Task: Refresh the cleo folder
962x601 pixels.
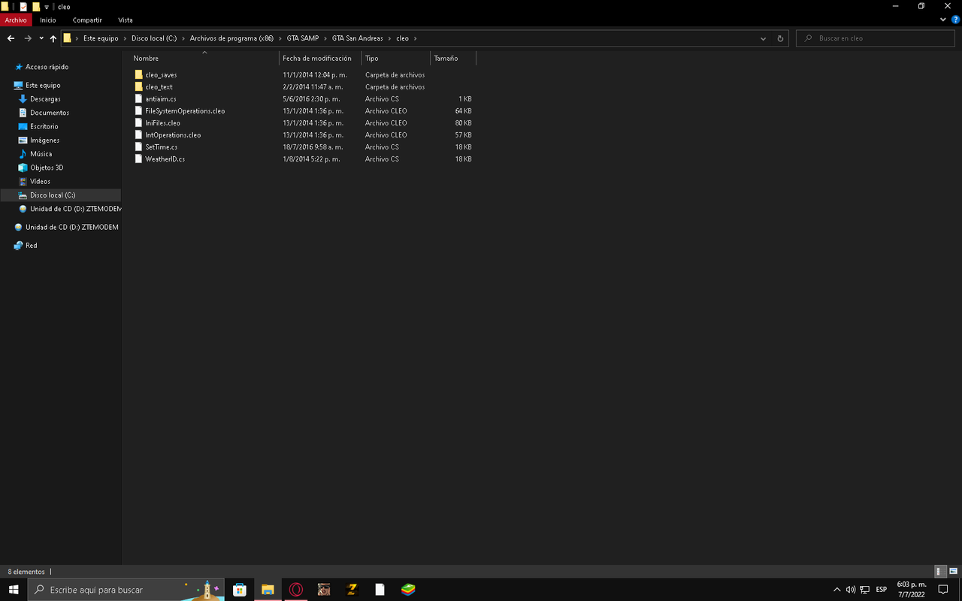Action: pyautogui.click(x=780, y=38)
